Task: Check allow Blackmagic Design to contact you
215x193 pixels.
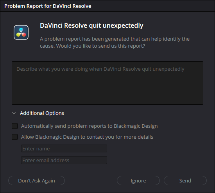Action: [x=15, y=137]
